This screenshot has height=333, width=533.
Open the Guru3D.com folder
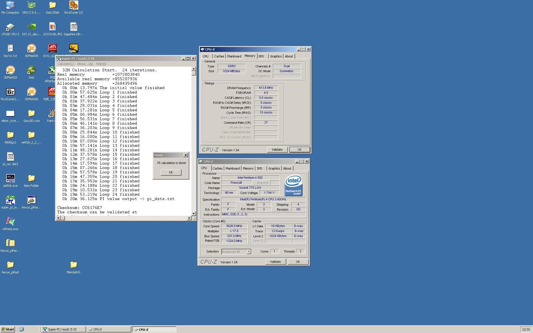pyautogui.click(x=31, y=116)
